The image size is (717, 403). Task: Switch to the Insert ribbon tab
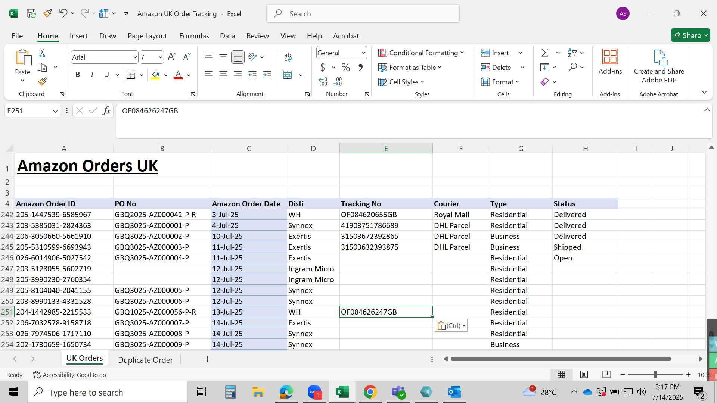click(78, 36)
